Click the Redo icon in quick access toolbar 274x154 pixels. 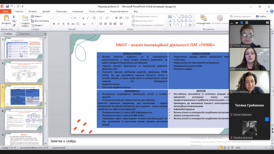click(x=18, y=6)
